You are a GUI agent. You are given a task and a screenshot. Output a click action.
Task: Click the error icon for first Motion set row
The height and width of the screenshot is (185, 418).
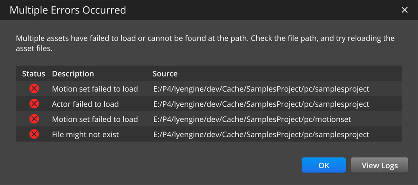[x=34, y=89]
